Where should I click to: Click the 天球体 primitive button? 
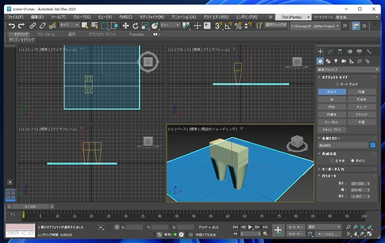click(361, 100)
